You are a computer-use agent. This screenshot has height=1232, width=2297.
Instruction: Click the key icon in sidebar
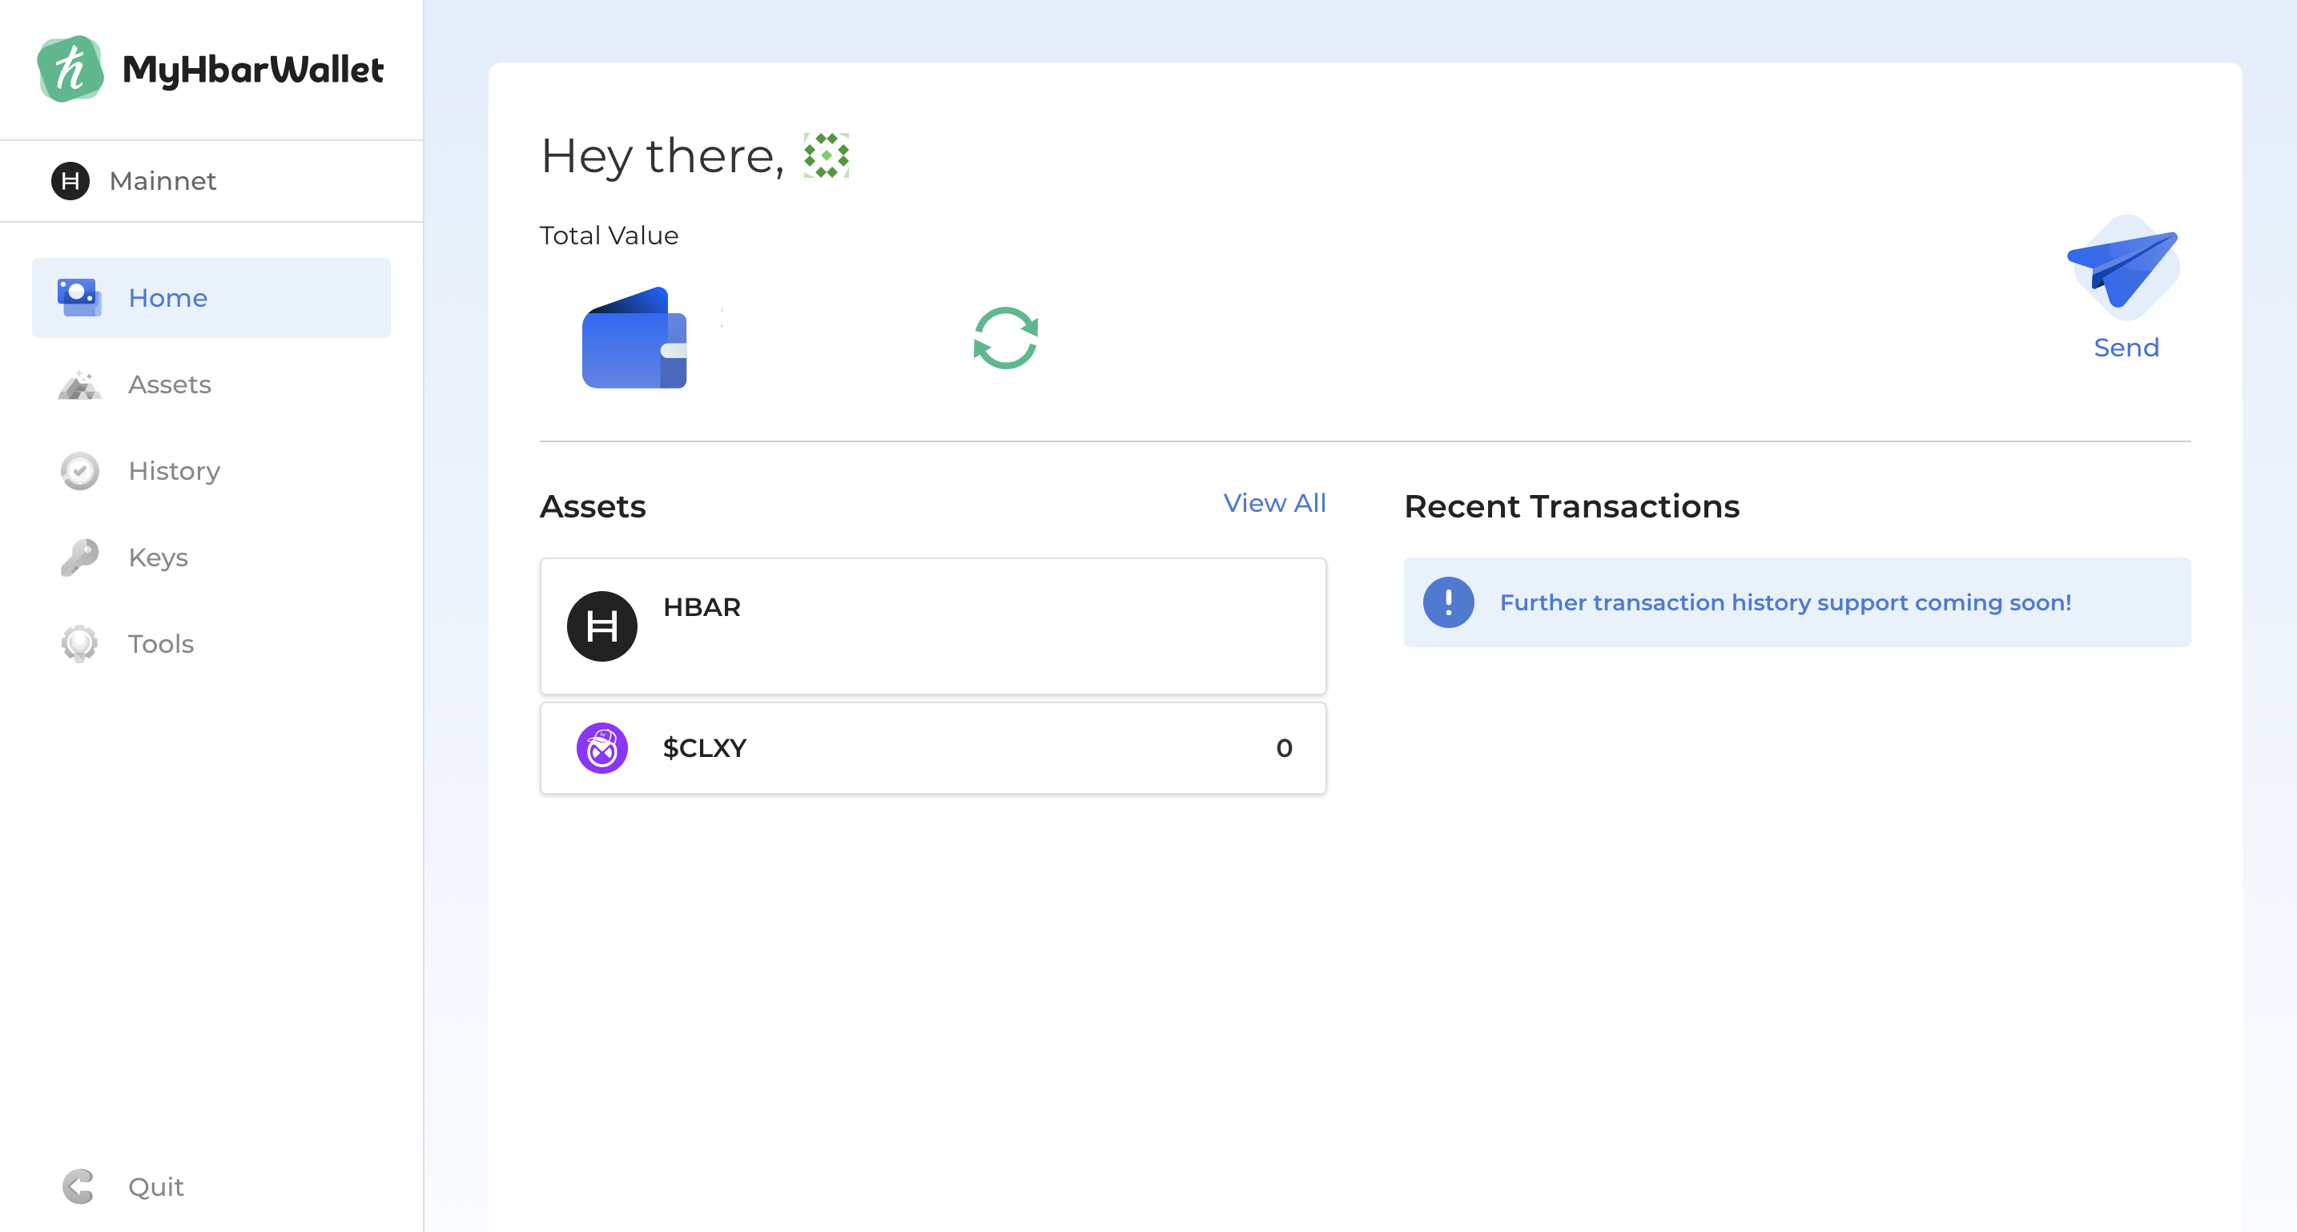pos(79,558)
